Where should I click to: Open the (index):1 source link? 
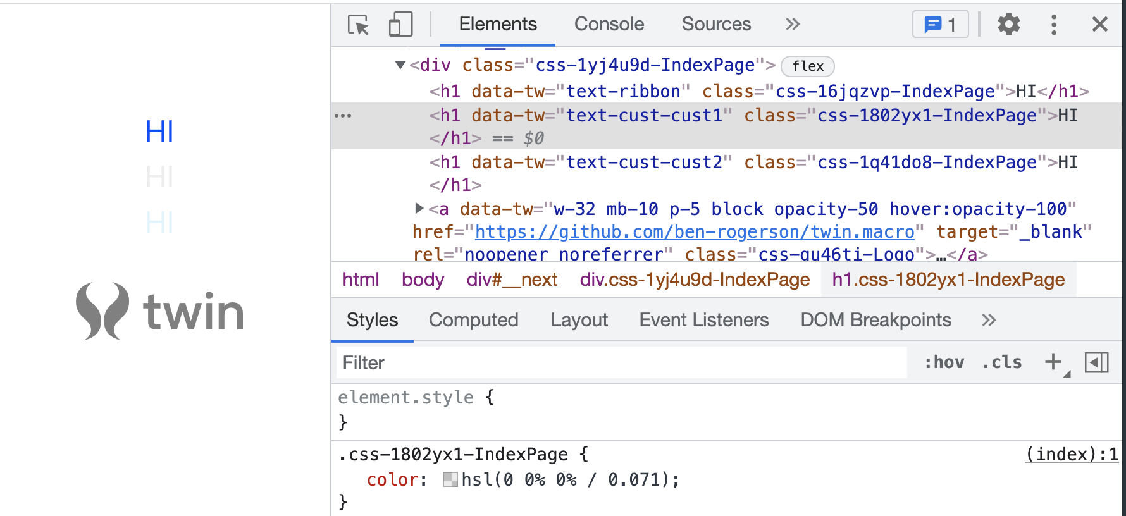(1072, 455)
